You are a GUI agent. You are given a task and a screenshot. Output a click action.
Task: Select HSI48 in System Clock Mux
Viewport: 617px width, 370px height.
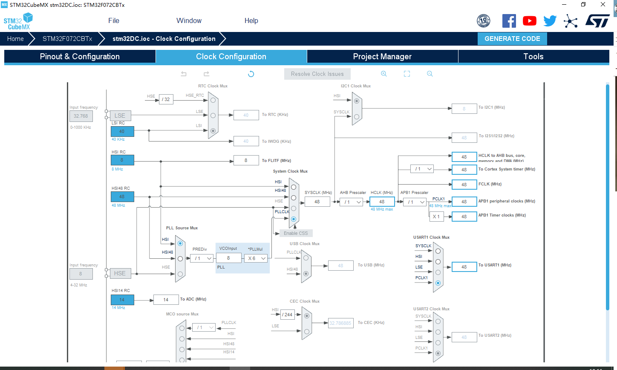[294, 198]
